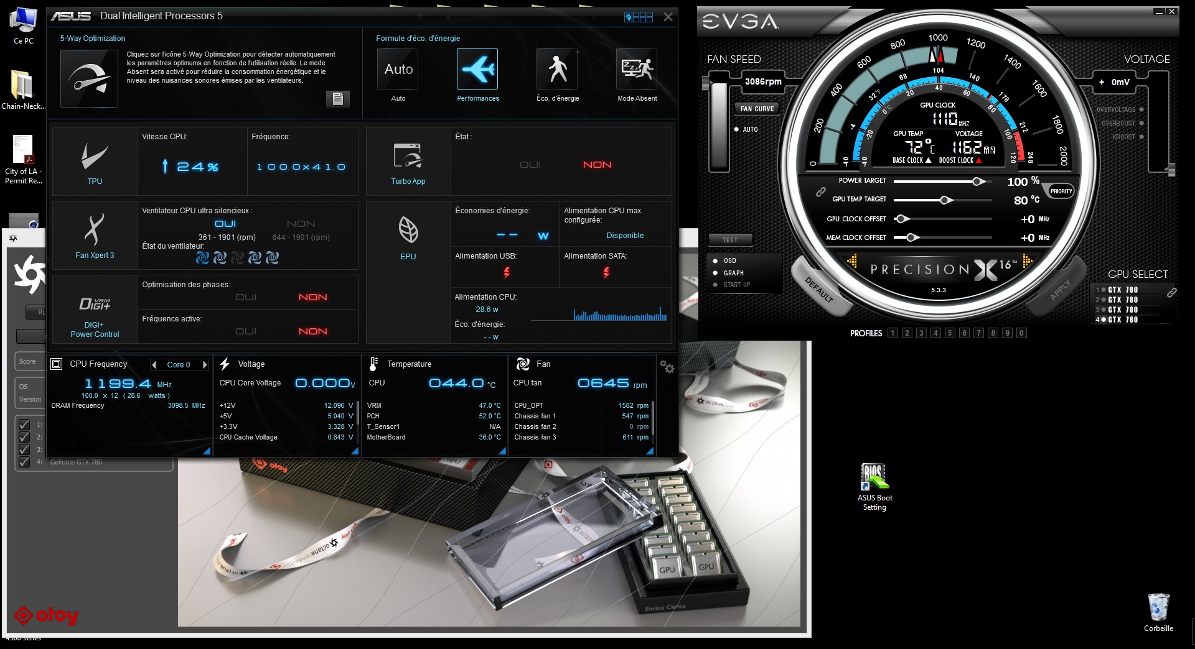Enable OSD option in EVGA Precision
1195x649 pixels.
(x=725, y=261)
